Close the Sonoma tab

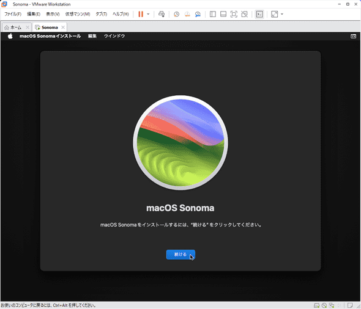(x=63, y=27)
